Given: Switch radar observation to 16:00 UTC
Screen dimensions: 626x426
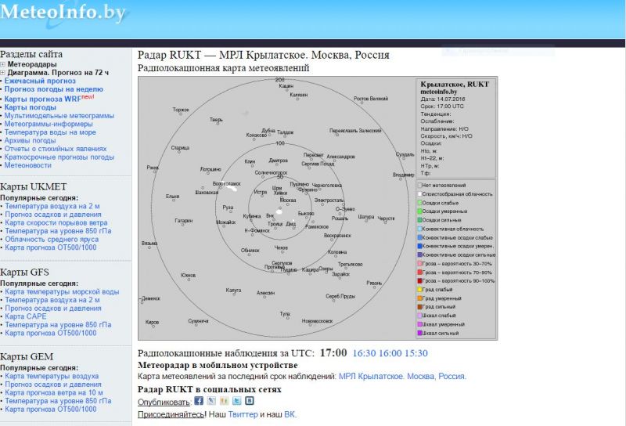Looking at the screenshot, I should tap(390, 353).
